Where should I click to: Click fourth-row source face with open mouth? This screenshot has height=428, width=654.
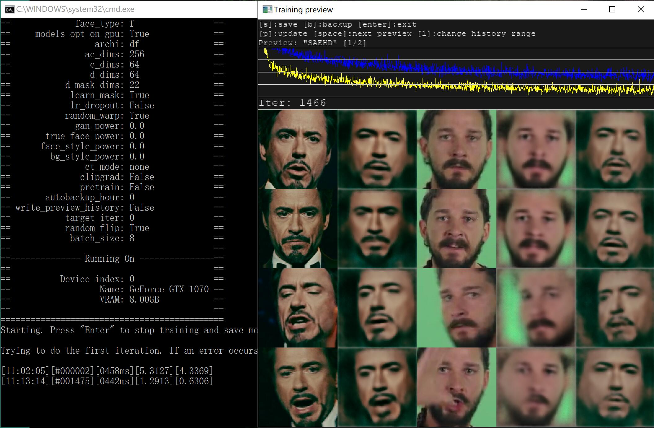coord(298,387)
